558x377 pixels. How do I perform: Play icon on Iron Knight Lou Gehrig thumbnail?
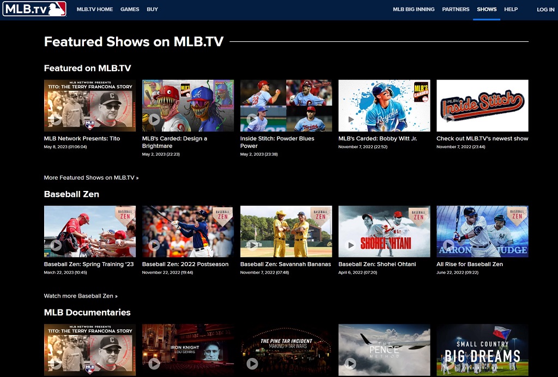pos(154,363)
